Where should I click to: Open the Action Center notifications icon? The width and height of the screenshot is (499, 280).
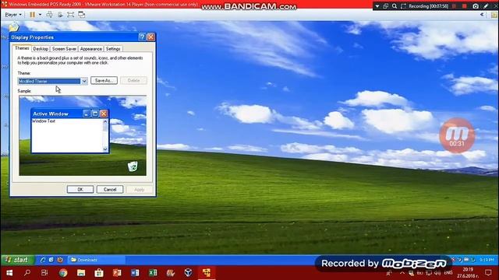[488, 273]
